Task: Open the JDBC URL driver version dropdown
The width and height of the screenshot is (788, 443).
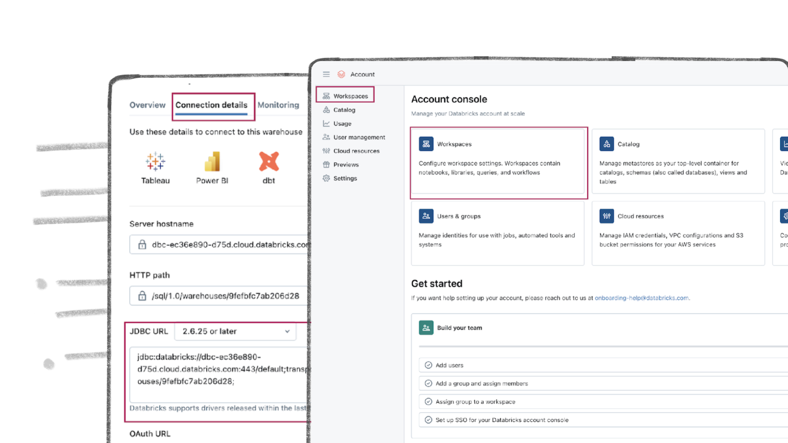Action: click(x=235, y=331)
